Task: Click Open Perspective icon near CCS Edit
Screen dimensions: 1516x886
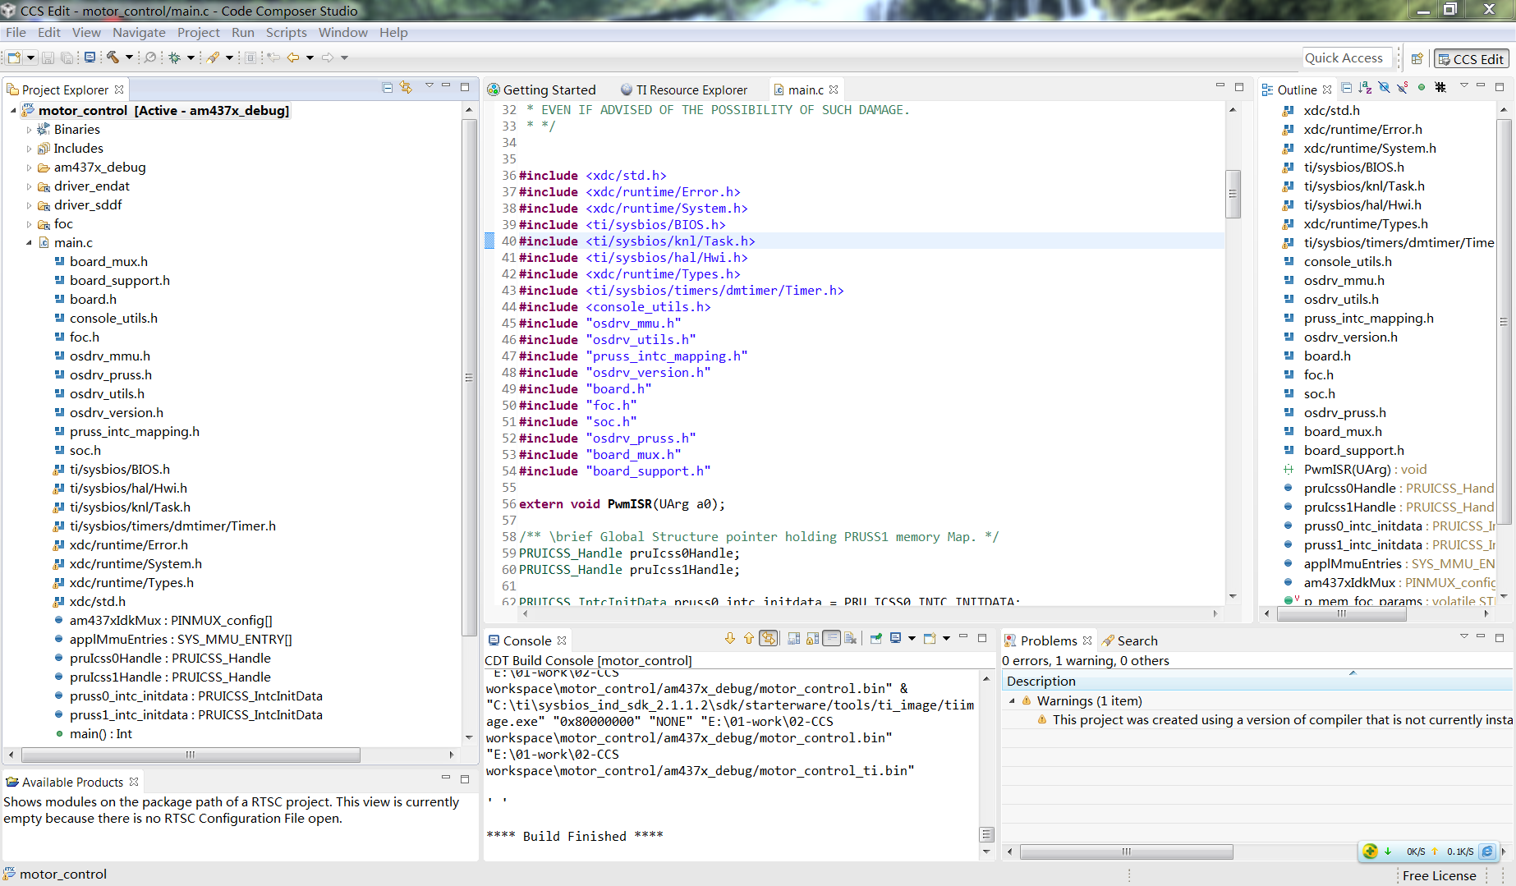Action: pyautogui.click(x=1417, y=59)
